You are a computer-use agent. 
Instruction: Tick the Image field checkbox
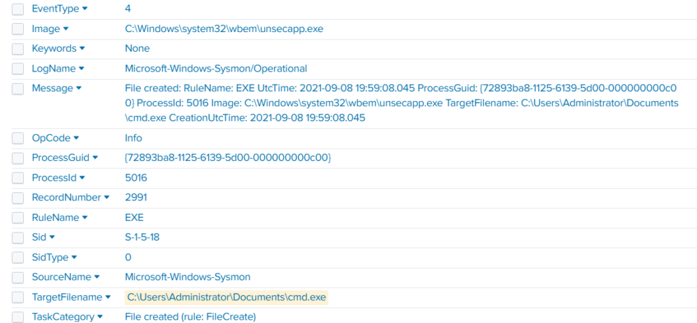point(18,29)
